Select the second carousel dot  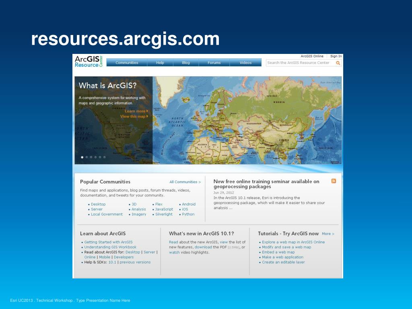[x=87, y=157]
